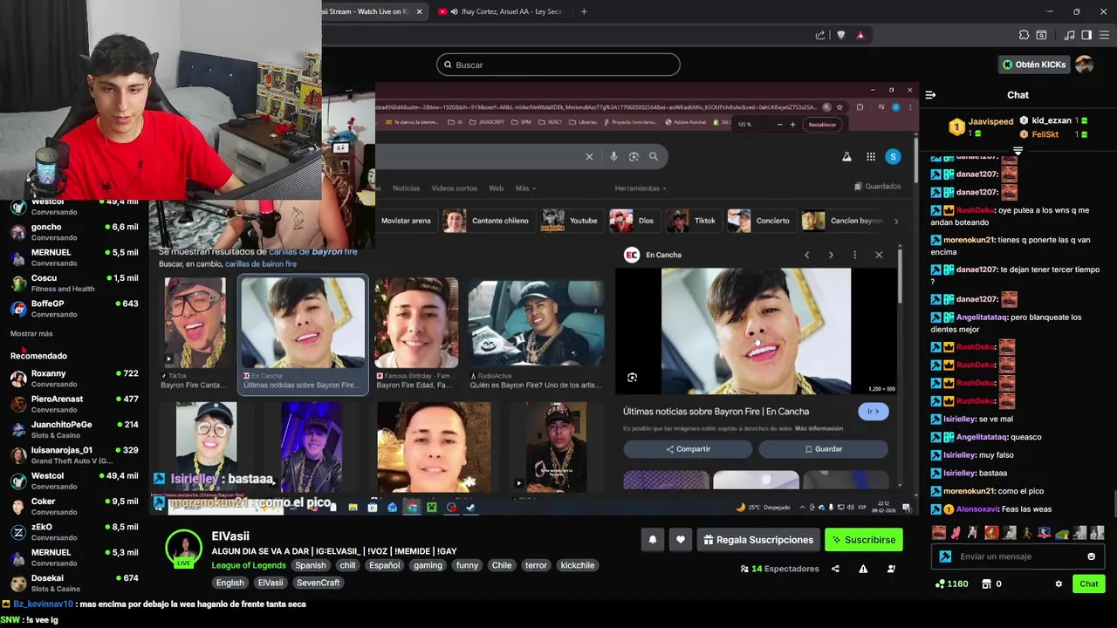1117x628 pixels.
Task: Click the share stream icon
Action: [x=835, y=569]
